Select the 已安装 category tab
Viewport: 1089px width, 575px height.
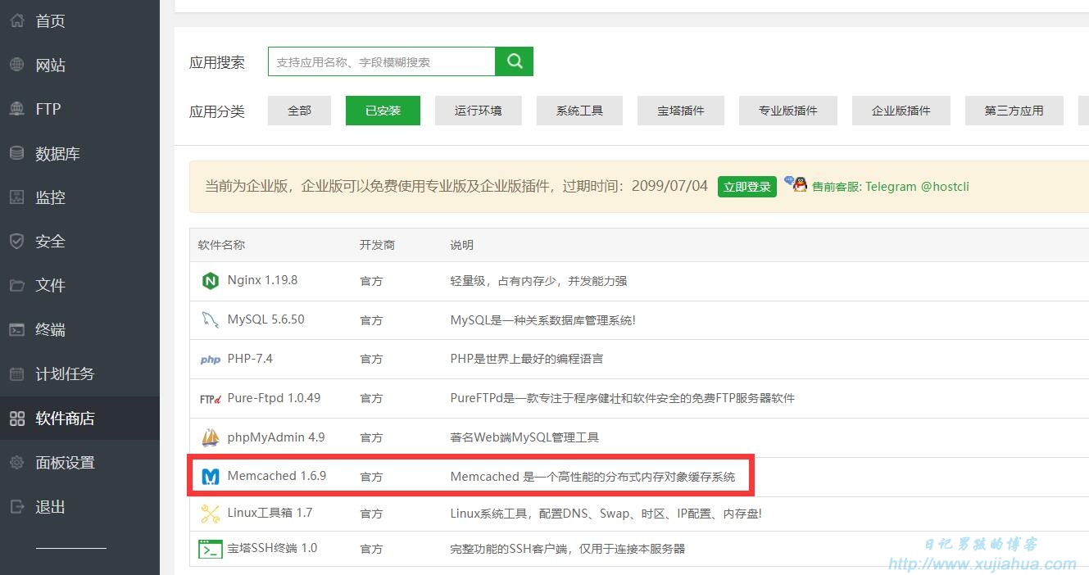pos(383,111)
